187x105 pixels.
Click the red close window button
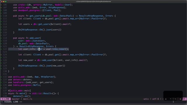tap(2, 1)
